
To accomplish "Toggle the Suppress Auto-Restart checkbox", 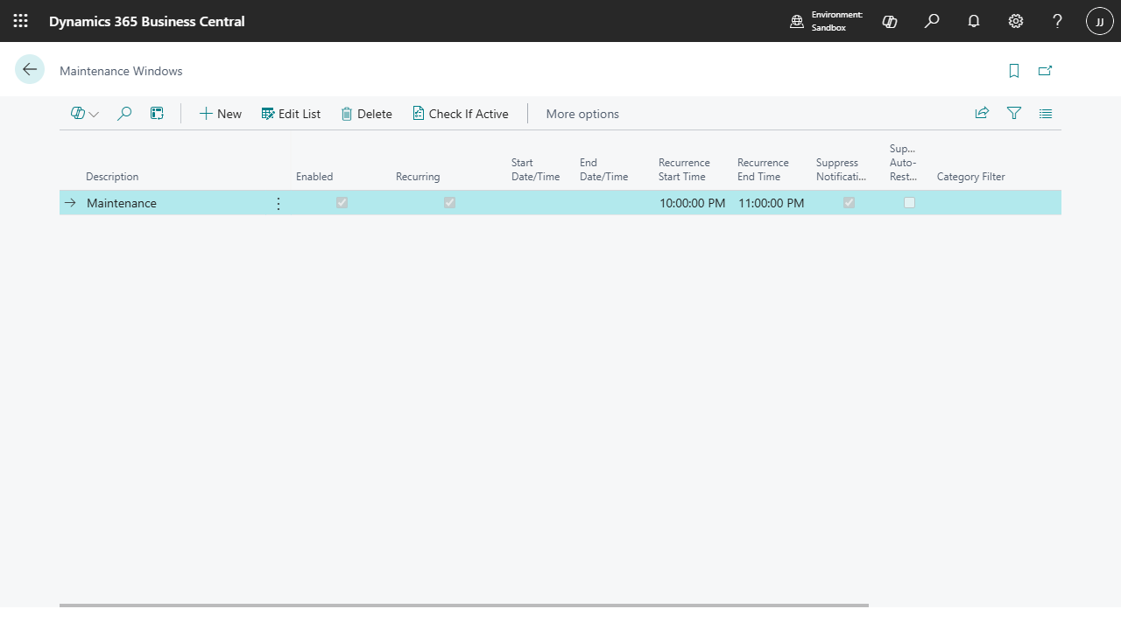I will pyautogui.click(x=909, y=203).
